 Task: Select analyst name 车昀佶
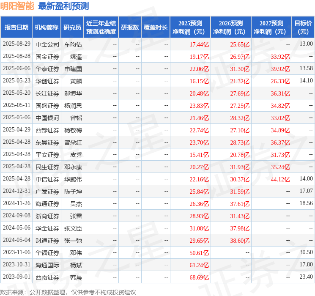coord(73,44)
